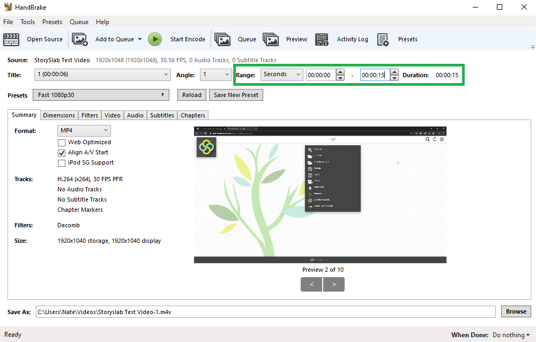536x342 pixels.
Task: Open the Queue toolbar icon
Action: point(222,39)
